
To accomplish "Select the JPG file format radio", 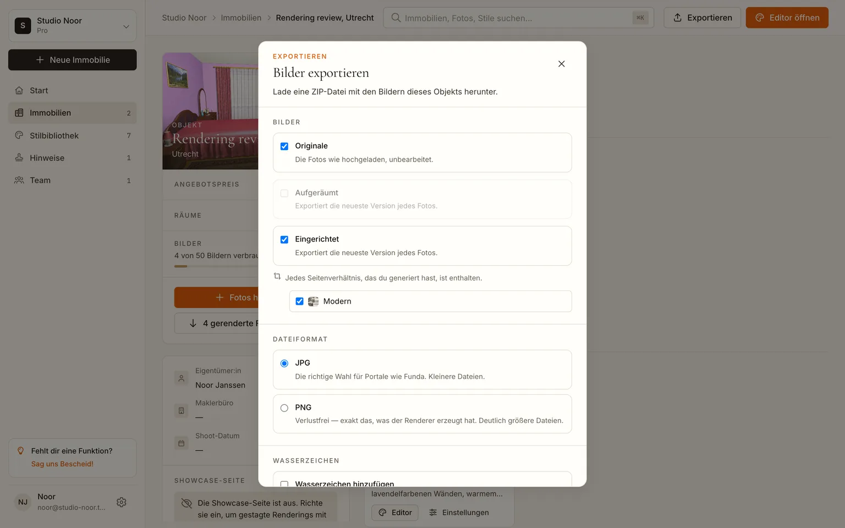I will click(x=284, y=364).
